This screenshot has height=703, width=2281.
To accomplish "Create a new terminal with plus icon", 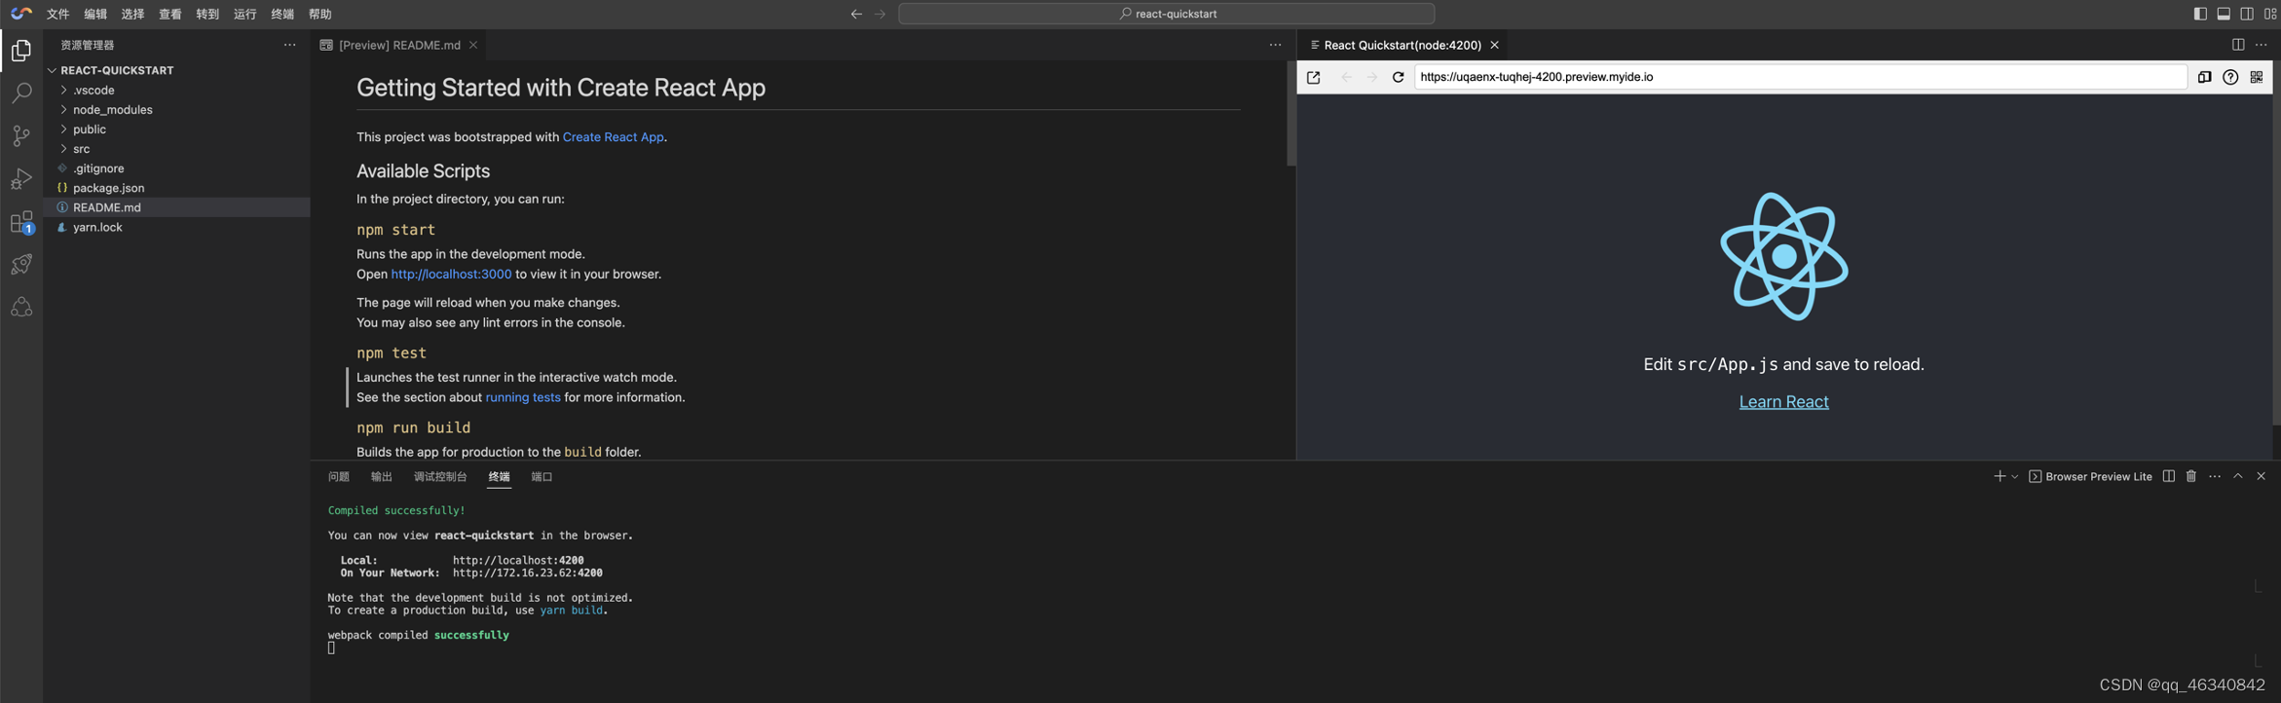I will click(2000, 476).
